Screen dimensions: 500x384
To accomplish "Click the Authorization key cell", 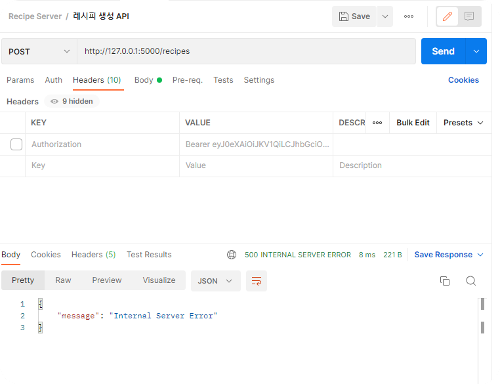I will click(x=102, y=144).
